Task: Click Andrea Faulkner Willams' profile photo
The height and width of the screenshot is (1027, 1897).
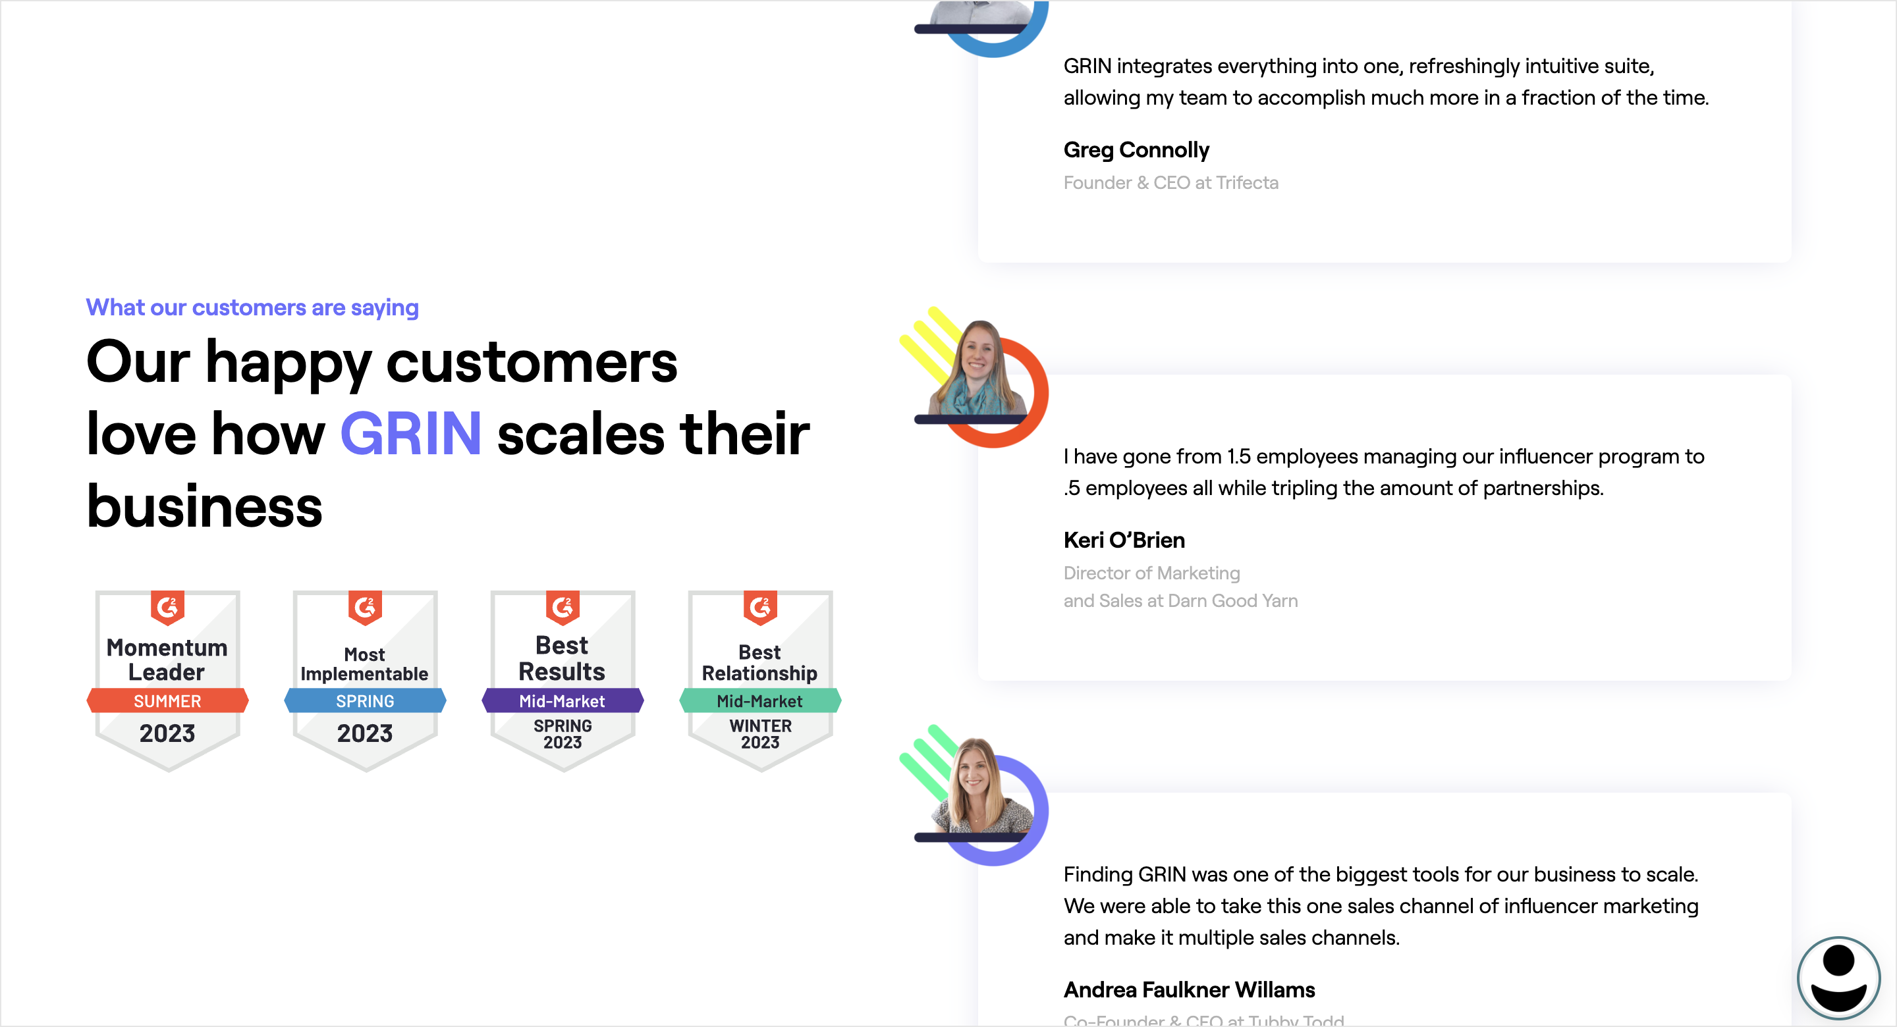Action: click(x=978, y=786)
